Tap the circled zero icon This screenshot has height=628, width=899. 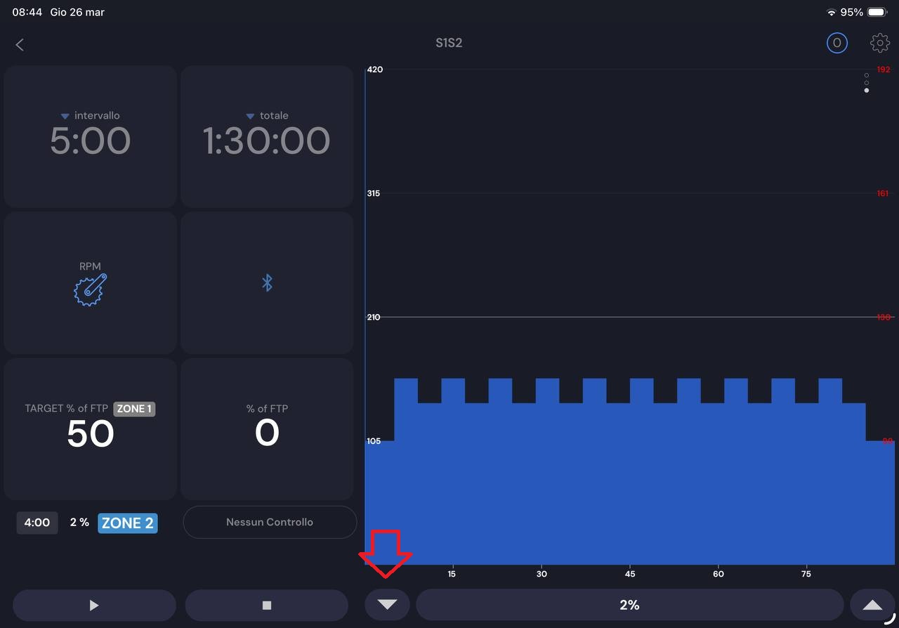836,44
